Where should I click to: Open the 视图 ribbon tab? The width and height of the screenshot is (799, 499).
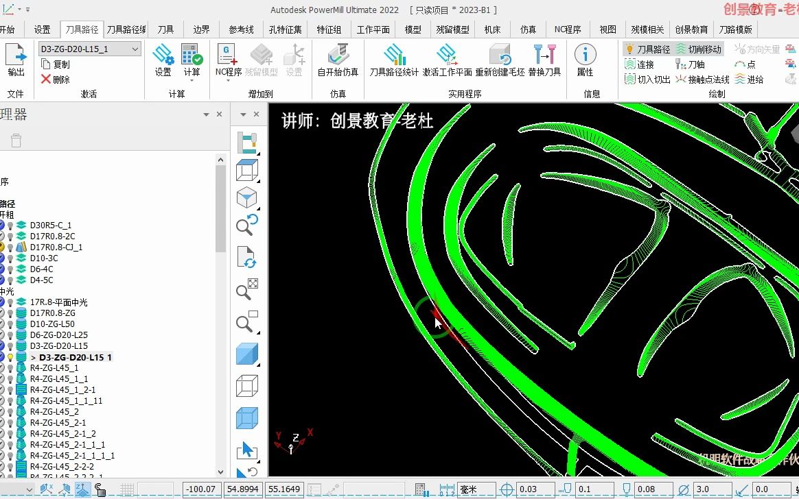coord(607,29)
